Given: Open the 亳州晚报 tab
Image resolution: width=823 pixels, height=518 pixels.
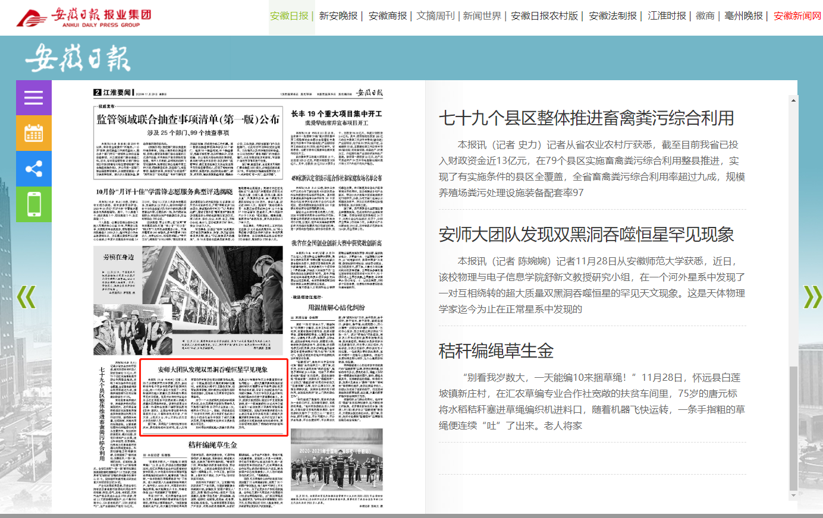Looking at the screenshot, I should [743, 16].
